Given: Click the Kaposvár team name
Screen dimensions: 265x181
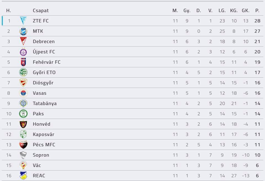Looking at the screenshot, I should click(x=44, y=134).
